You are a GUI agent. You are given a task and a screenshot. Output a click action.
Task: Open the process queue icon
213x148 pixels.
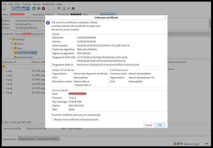(x=39, y=8)
